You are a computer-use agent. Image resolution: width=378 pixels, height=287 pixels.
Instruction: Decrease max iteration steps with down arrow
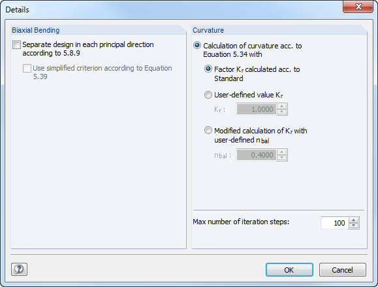click(354, 226)
